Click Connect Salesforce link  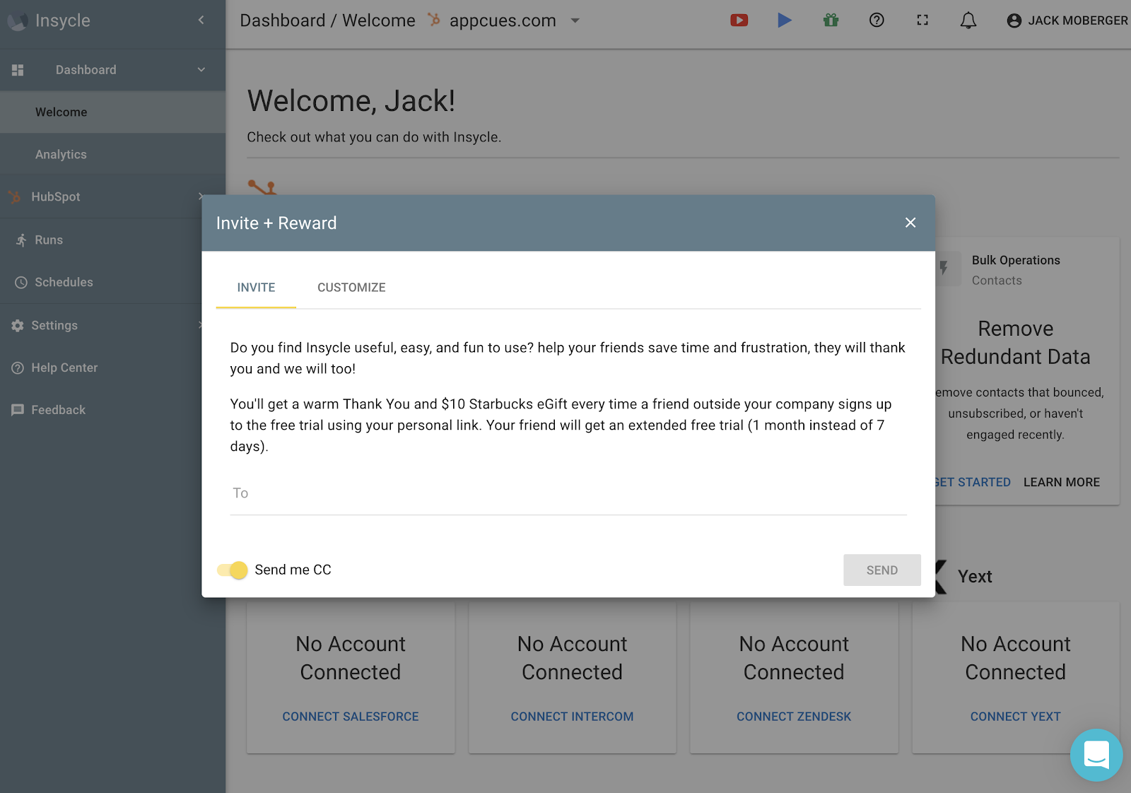351,717
